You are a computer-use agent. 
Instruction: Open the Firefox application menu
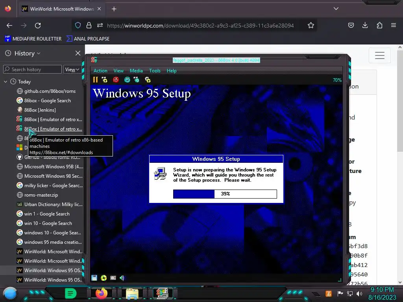[394, 25]
